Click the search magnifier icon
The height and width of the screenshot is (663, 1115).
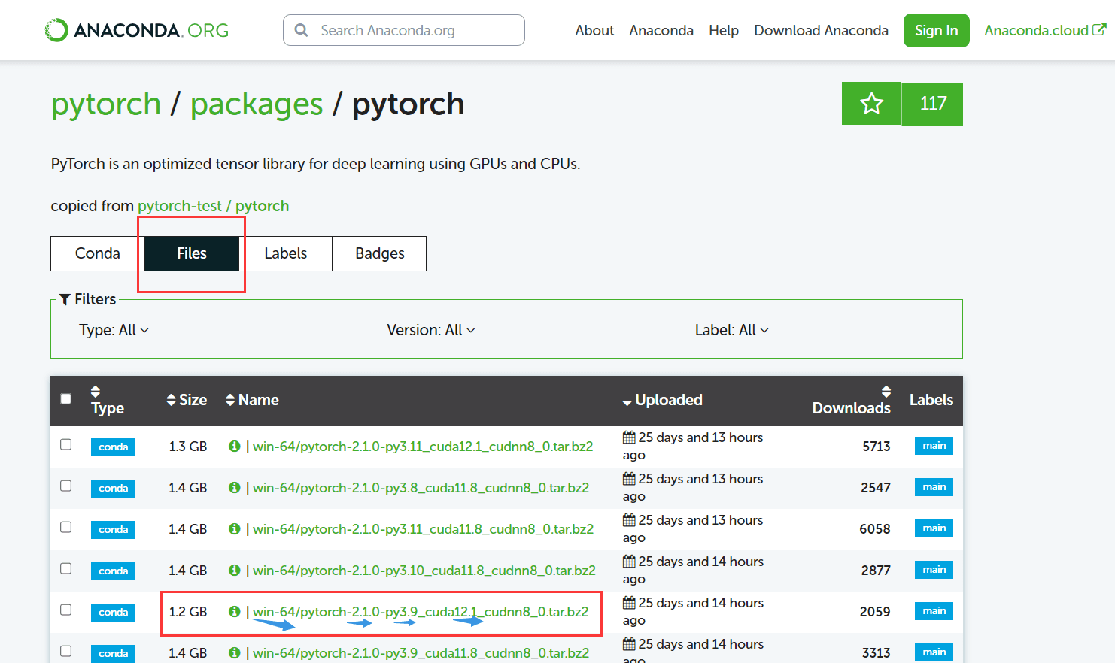pos(302,30)
